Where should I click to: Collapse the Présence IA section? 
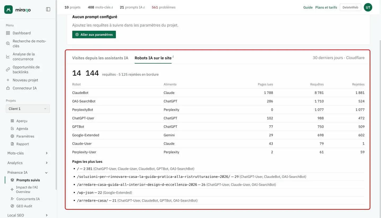click(x=28, y=172)
